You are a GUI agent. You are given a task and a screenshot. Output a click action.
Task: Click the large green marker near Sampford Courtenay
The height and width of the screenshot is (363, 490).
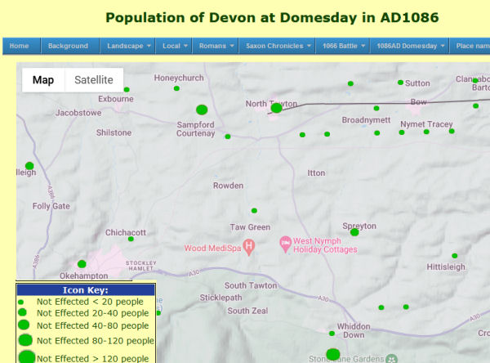[x=202, y=110]
